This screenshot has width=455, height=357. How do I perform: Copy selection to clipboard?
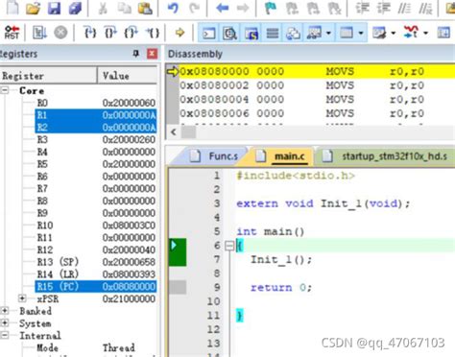click(124, 9)
